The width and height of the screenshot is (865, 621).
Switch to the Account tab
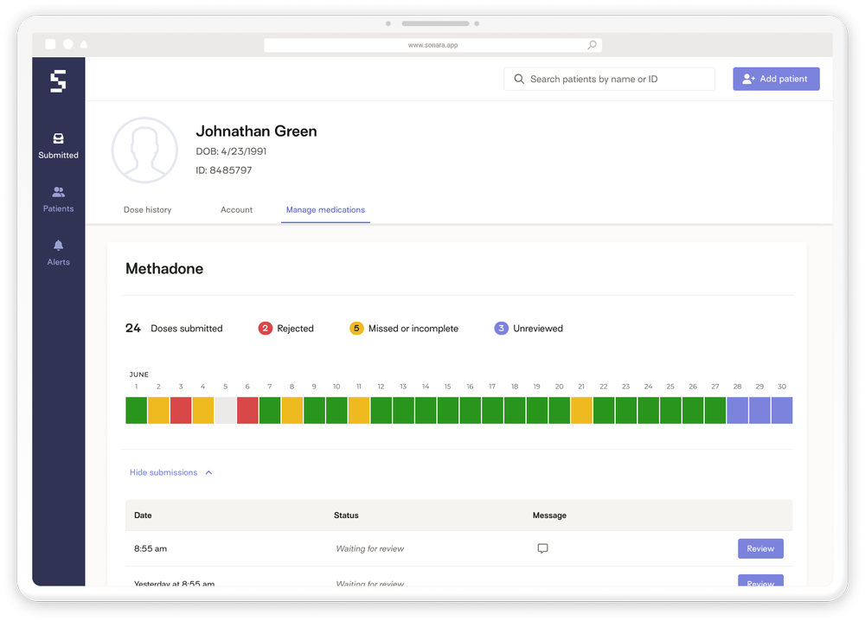(x=236, y=209)
